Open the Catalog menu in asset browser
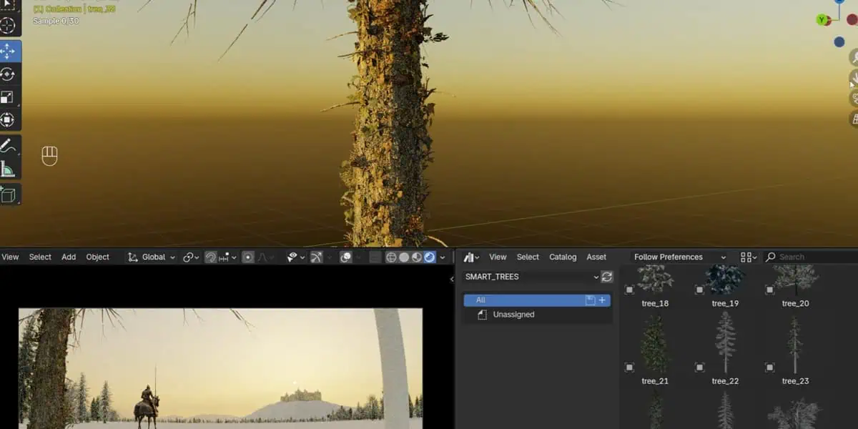 (563, 257)
